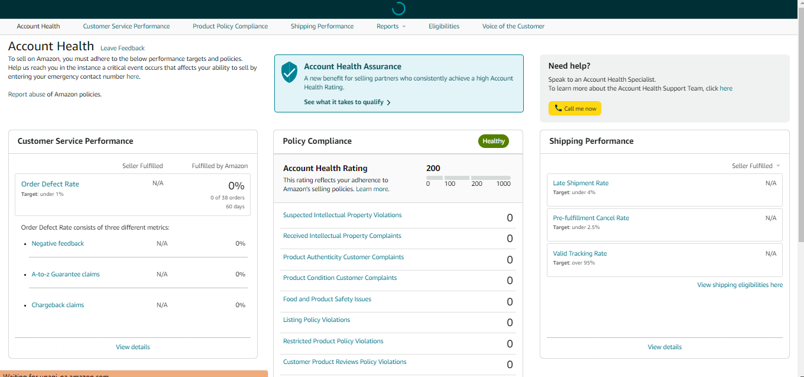Click the Late Shipment Rate link
Screen dimensions: 804x377
pyautogui.click(x=581, y=183)
